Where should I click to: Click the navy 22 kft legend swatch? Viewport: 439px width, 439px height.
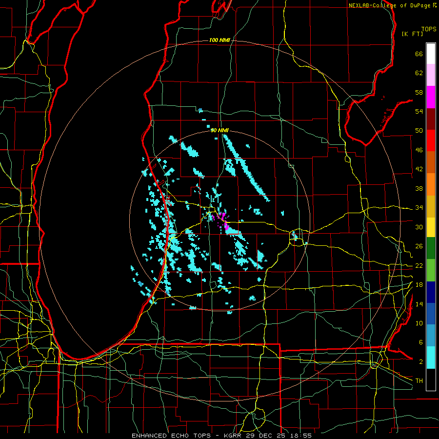pos(431,292)
